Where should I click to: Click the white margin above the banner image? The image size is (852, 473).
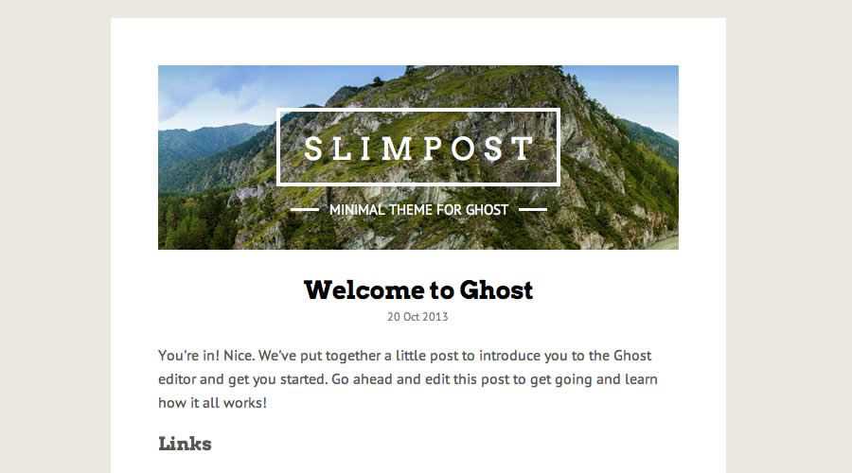(x=418, y=42)
